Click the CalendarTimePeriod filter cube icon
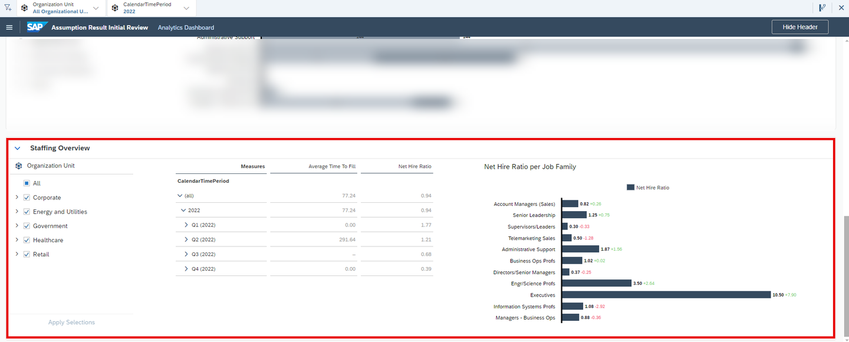This screenshot has width=849, height=342. (114, 8)
